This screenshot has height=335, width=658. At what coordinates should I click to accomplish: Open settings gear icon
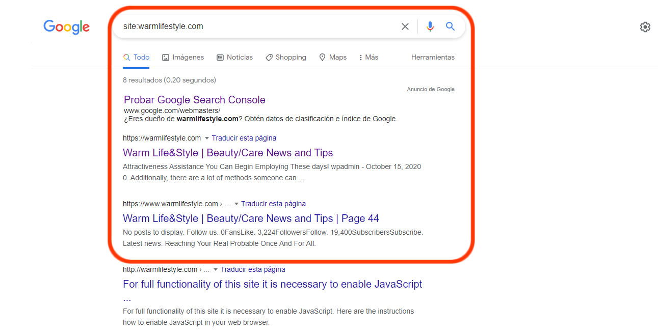coord(645,27)
